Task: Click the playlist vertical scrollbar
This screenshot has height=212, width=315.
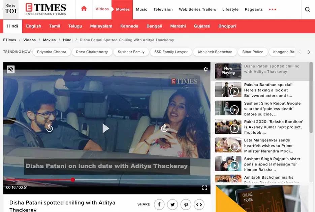Action: (311, 98)
